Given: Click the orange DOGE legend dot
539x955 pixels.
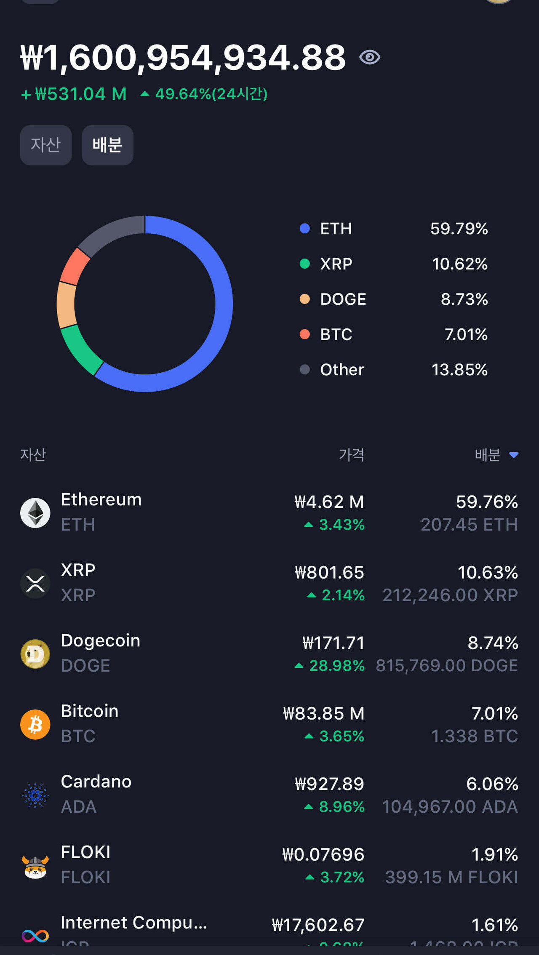Looking at the screenshot, I should pyautogui.click(x=304, y=299).
